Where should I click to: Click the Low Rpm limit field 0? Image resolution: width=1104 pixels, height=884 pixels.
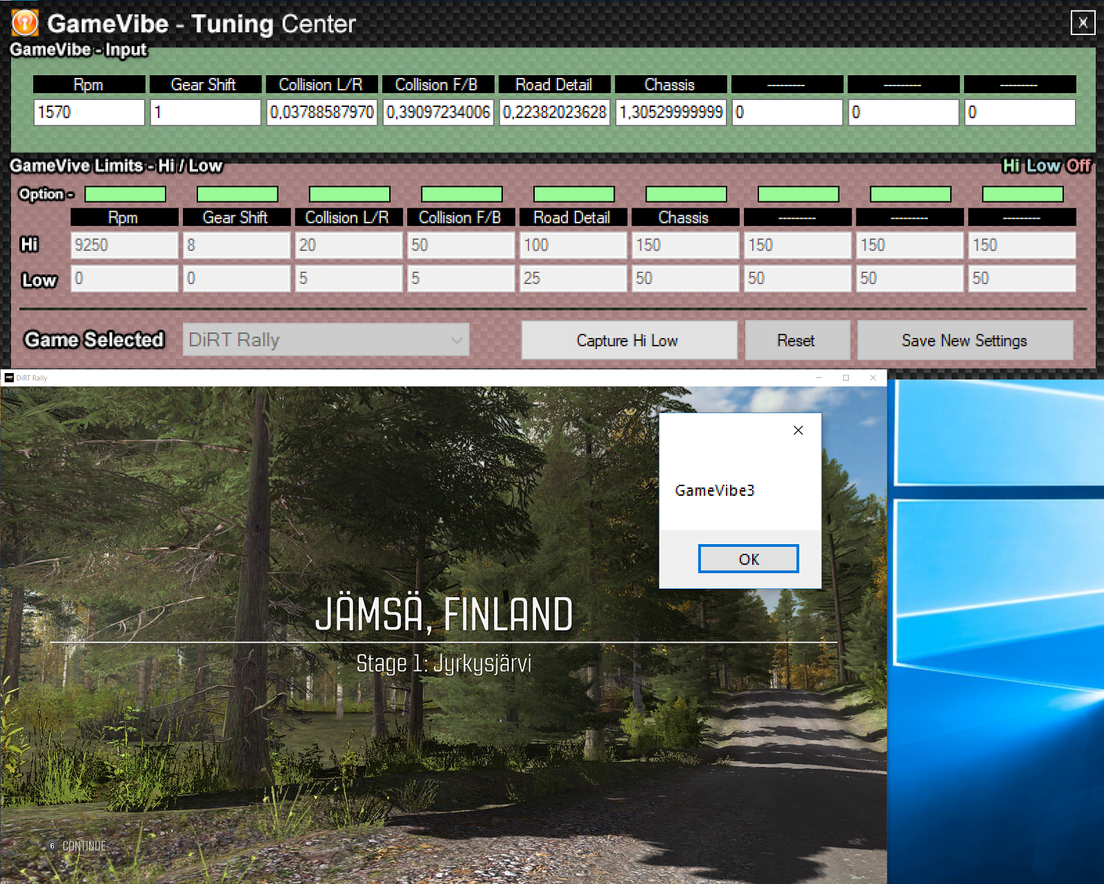(124, 279)
